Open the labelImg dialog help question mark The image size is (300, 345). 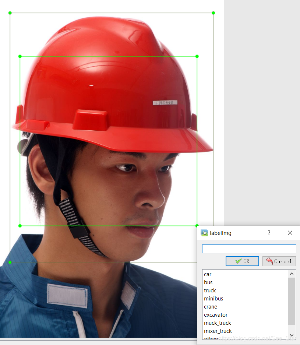point(269,233)
